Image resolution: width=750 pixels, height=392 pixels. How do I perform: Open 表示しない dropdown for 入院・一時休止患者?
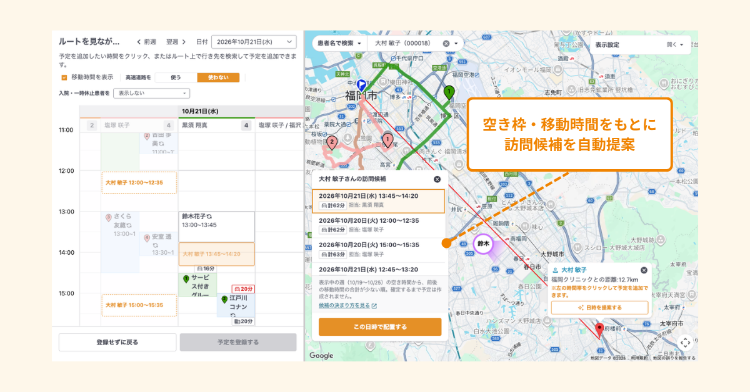click(151, 93)
